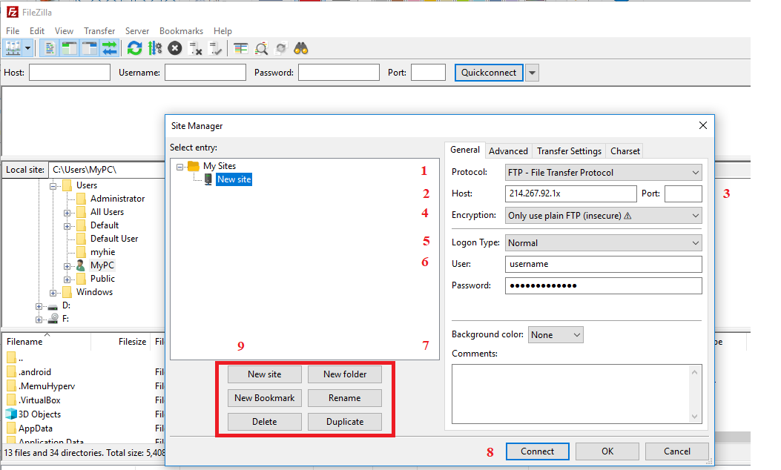Open the Help menu
This screenshot has width=781, height=470.
[223, 31]
